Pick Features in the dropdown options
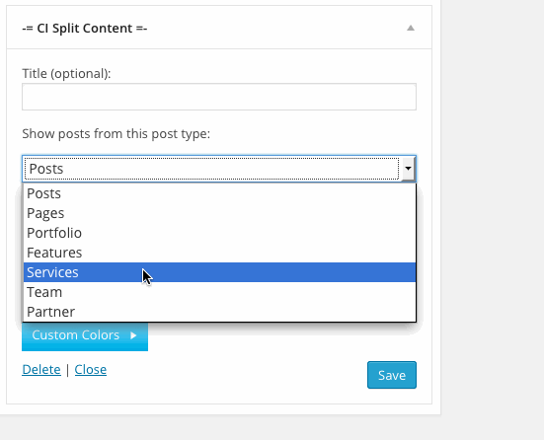 click(x=219, y=253)
